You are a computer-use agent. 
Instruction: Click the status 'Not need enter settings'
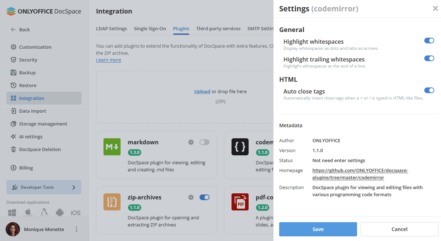pyautogui.click(x=339, y=160)
